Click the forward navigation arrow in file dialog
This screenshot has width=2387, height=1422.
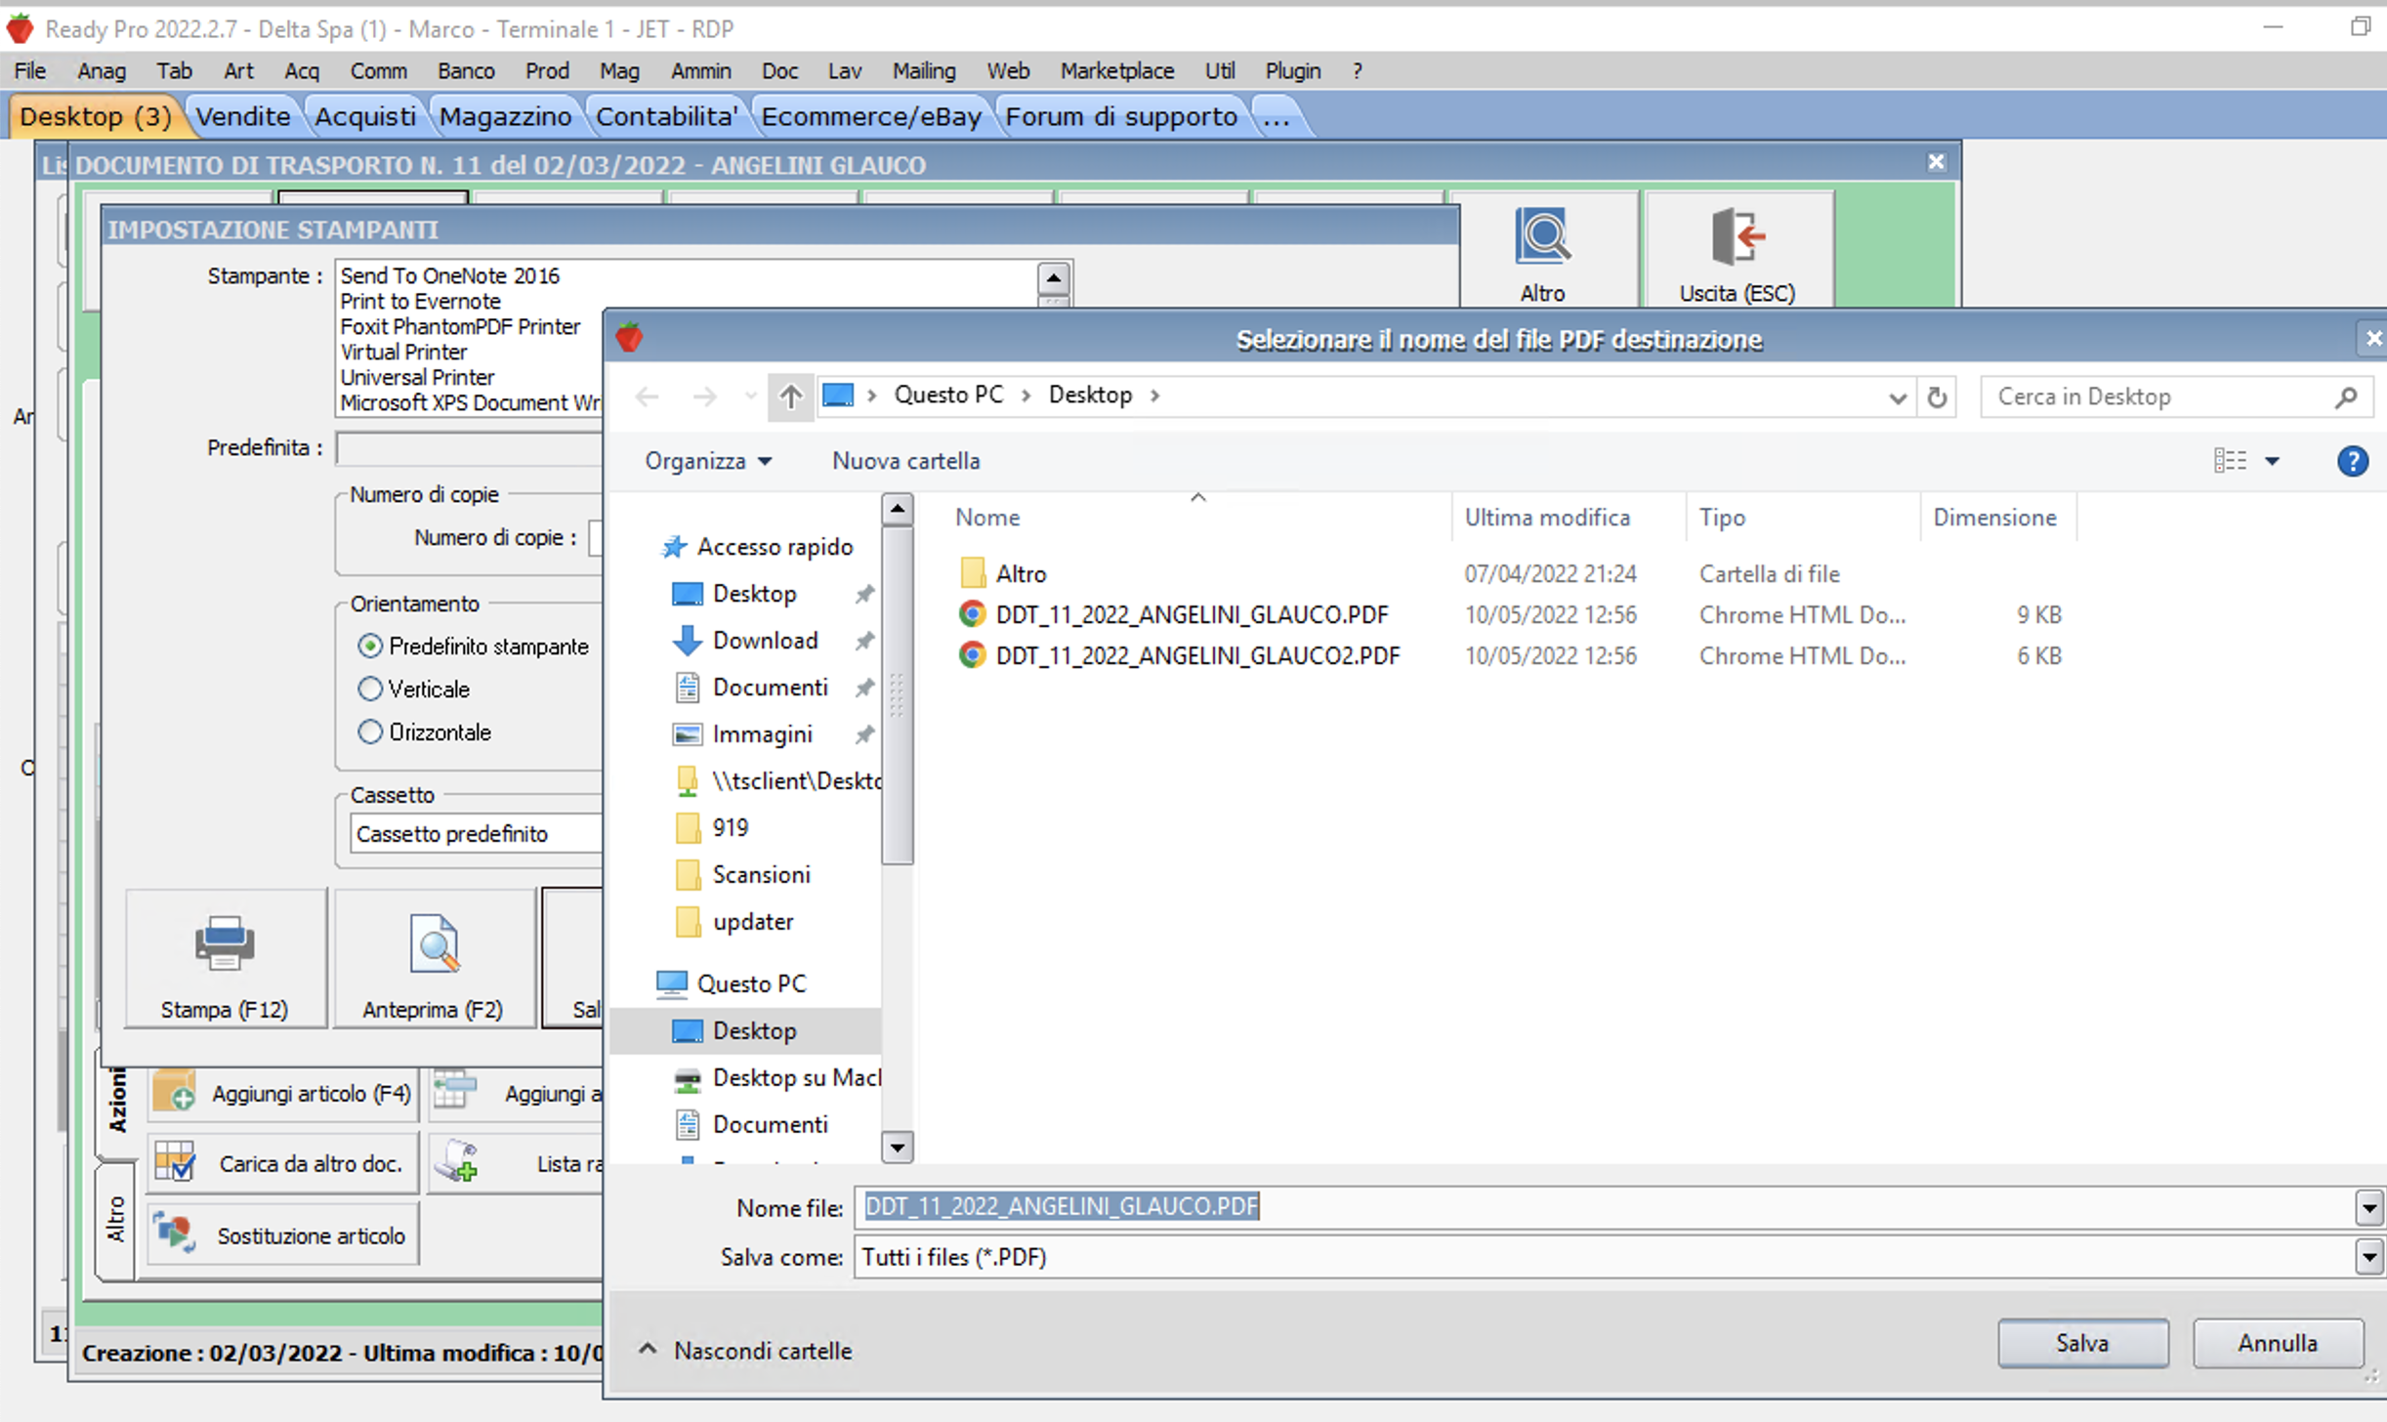[704, 396]
